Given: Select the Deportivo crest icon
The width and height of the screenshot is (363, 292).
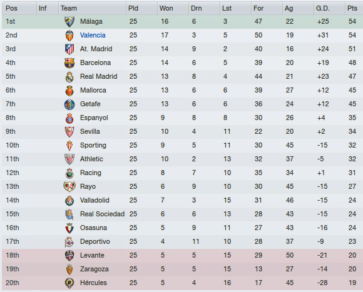Looking at the screenshot, I should pos(69,242).
